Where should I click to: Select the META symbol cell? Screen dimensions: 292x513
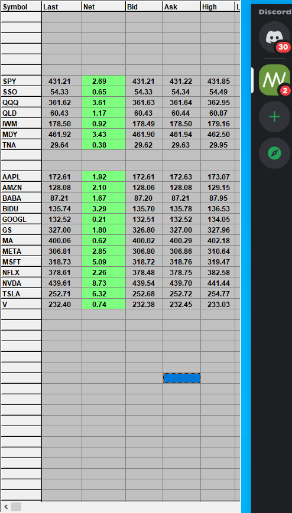click(21, 251)
